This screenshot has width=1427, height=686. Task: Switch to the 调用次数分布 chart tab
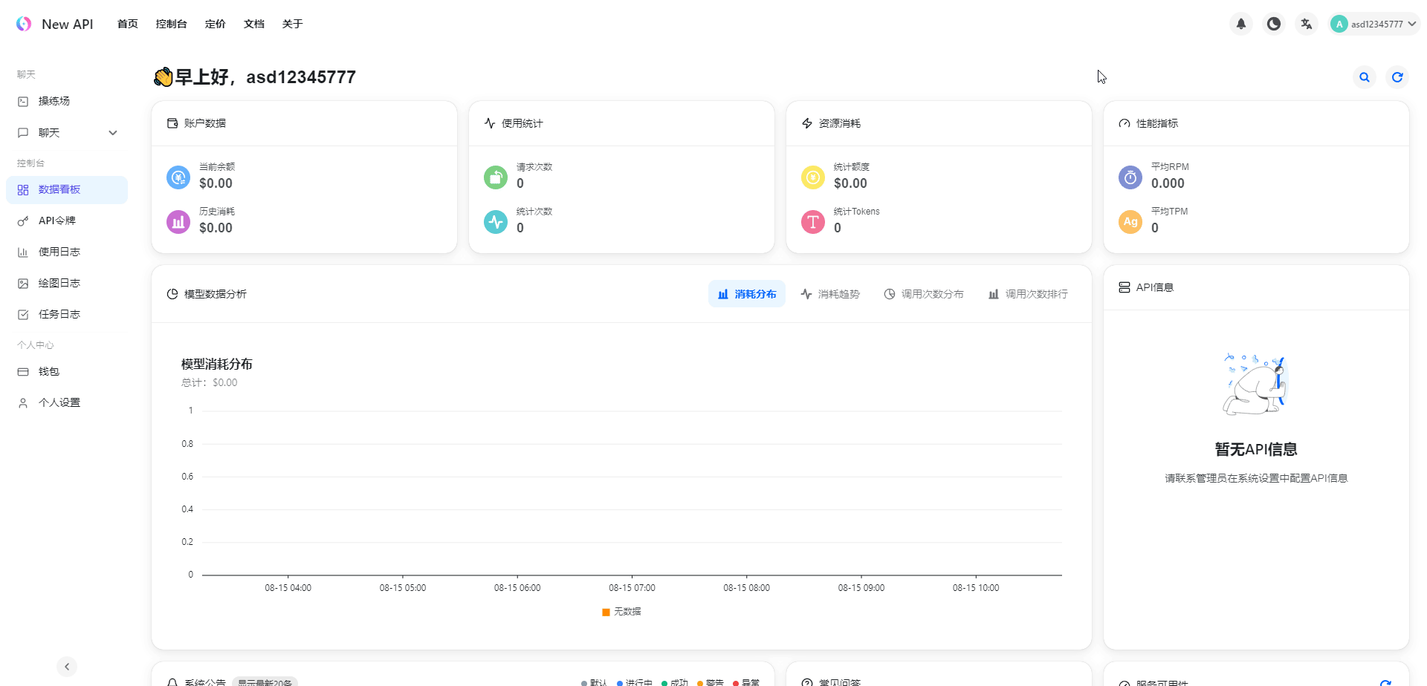tap(924, 294)
